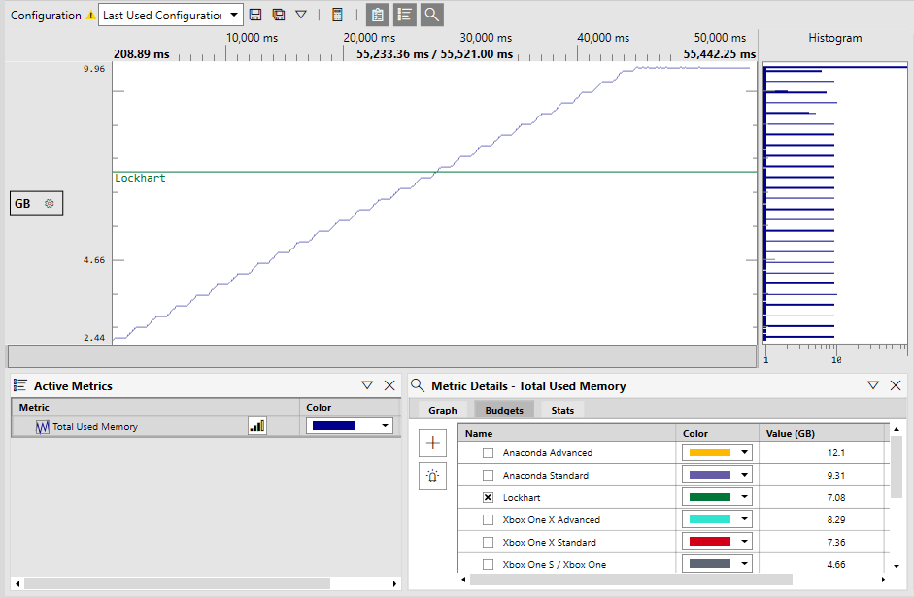Open the calculator icon in the toolbar
The image size is (914, 598).
pos(337,15)
